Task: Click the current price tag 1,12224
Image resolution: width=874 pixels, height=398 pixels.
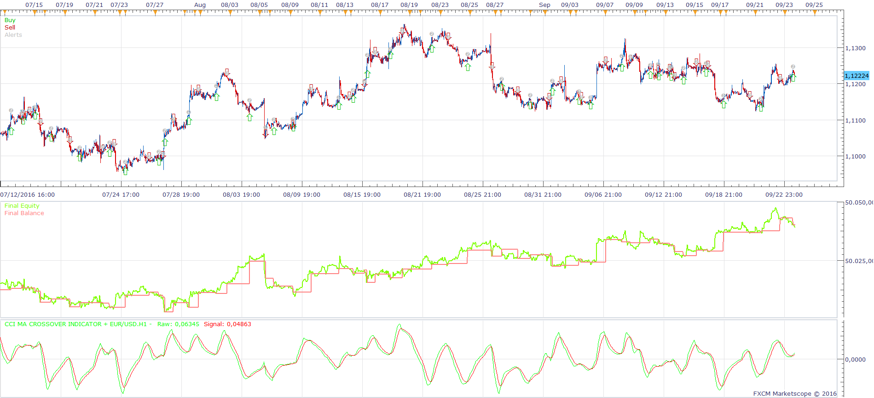Action: tap(857, 76)
